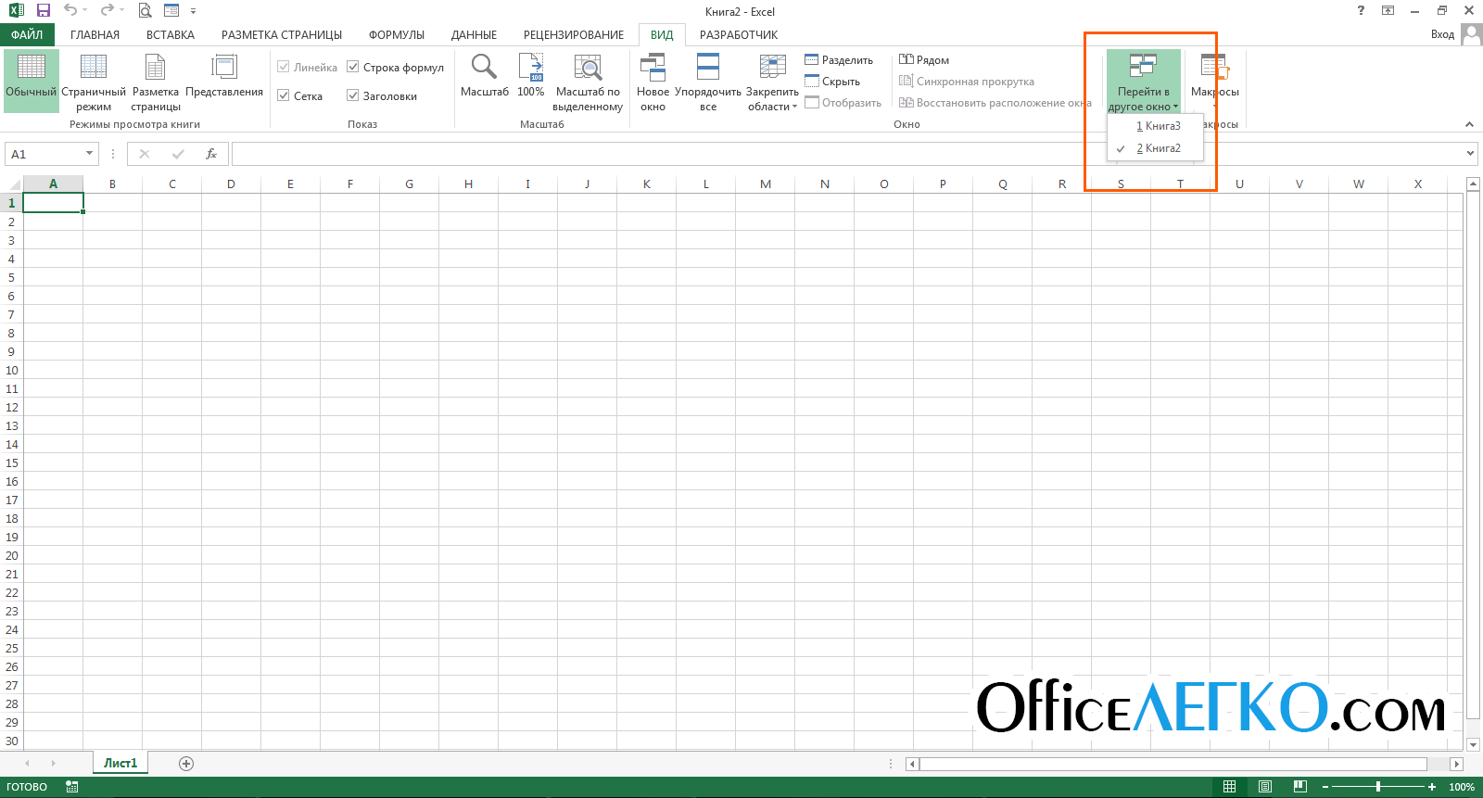Switch to the ВСТАВКА ribbon tab
This screenshot has height=798, width=1483.
click(x=171, y=34)
